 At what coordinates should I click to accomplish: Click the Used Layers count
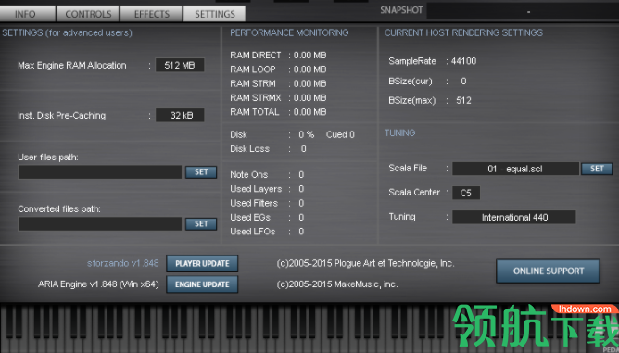(x=301, y=189)
